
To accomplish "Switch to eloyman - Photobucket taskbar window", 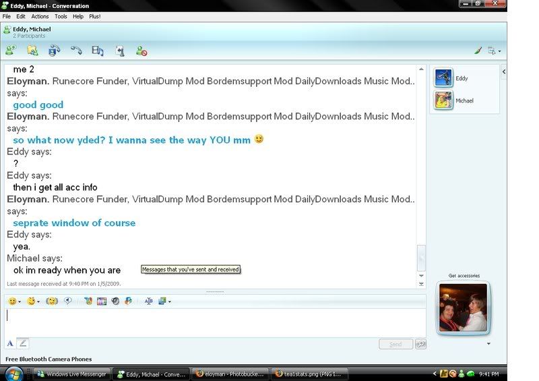I will (x=229, y=374).
